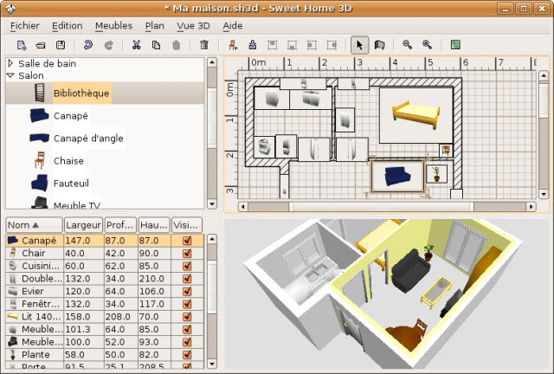Select the blue sofa in the plan
The image size is (554, 374).
pyautogui.click(x=397, y=176)
